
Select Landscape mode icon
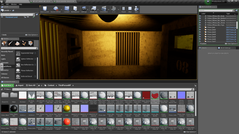pos(17,43)
